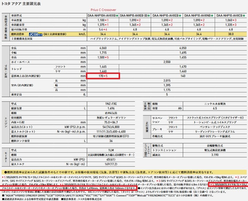Viewport: 248px width, 201px height.
Task: Click '油圧・回生ブレーキ協調式' value
Action: pyautogui.click(x=215, y=136)
